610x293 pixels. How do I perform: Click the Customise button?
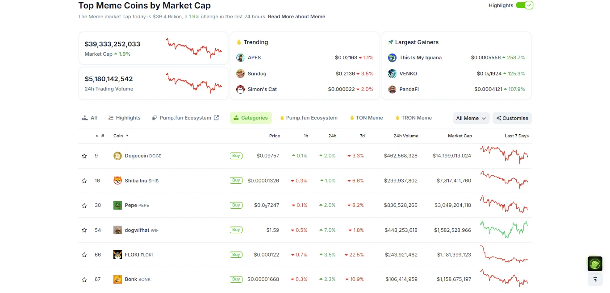(512, 118)
